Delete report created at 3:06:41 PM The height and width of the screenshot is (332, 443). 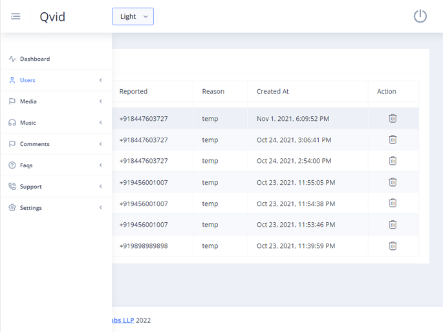[393, 140]
